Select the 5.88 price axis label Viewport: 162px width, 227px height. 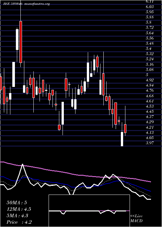pyautogui.click(x=150, y=17)
